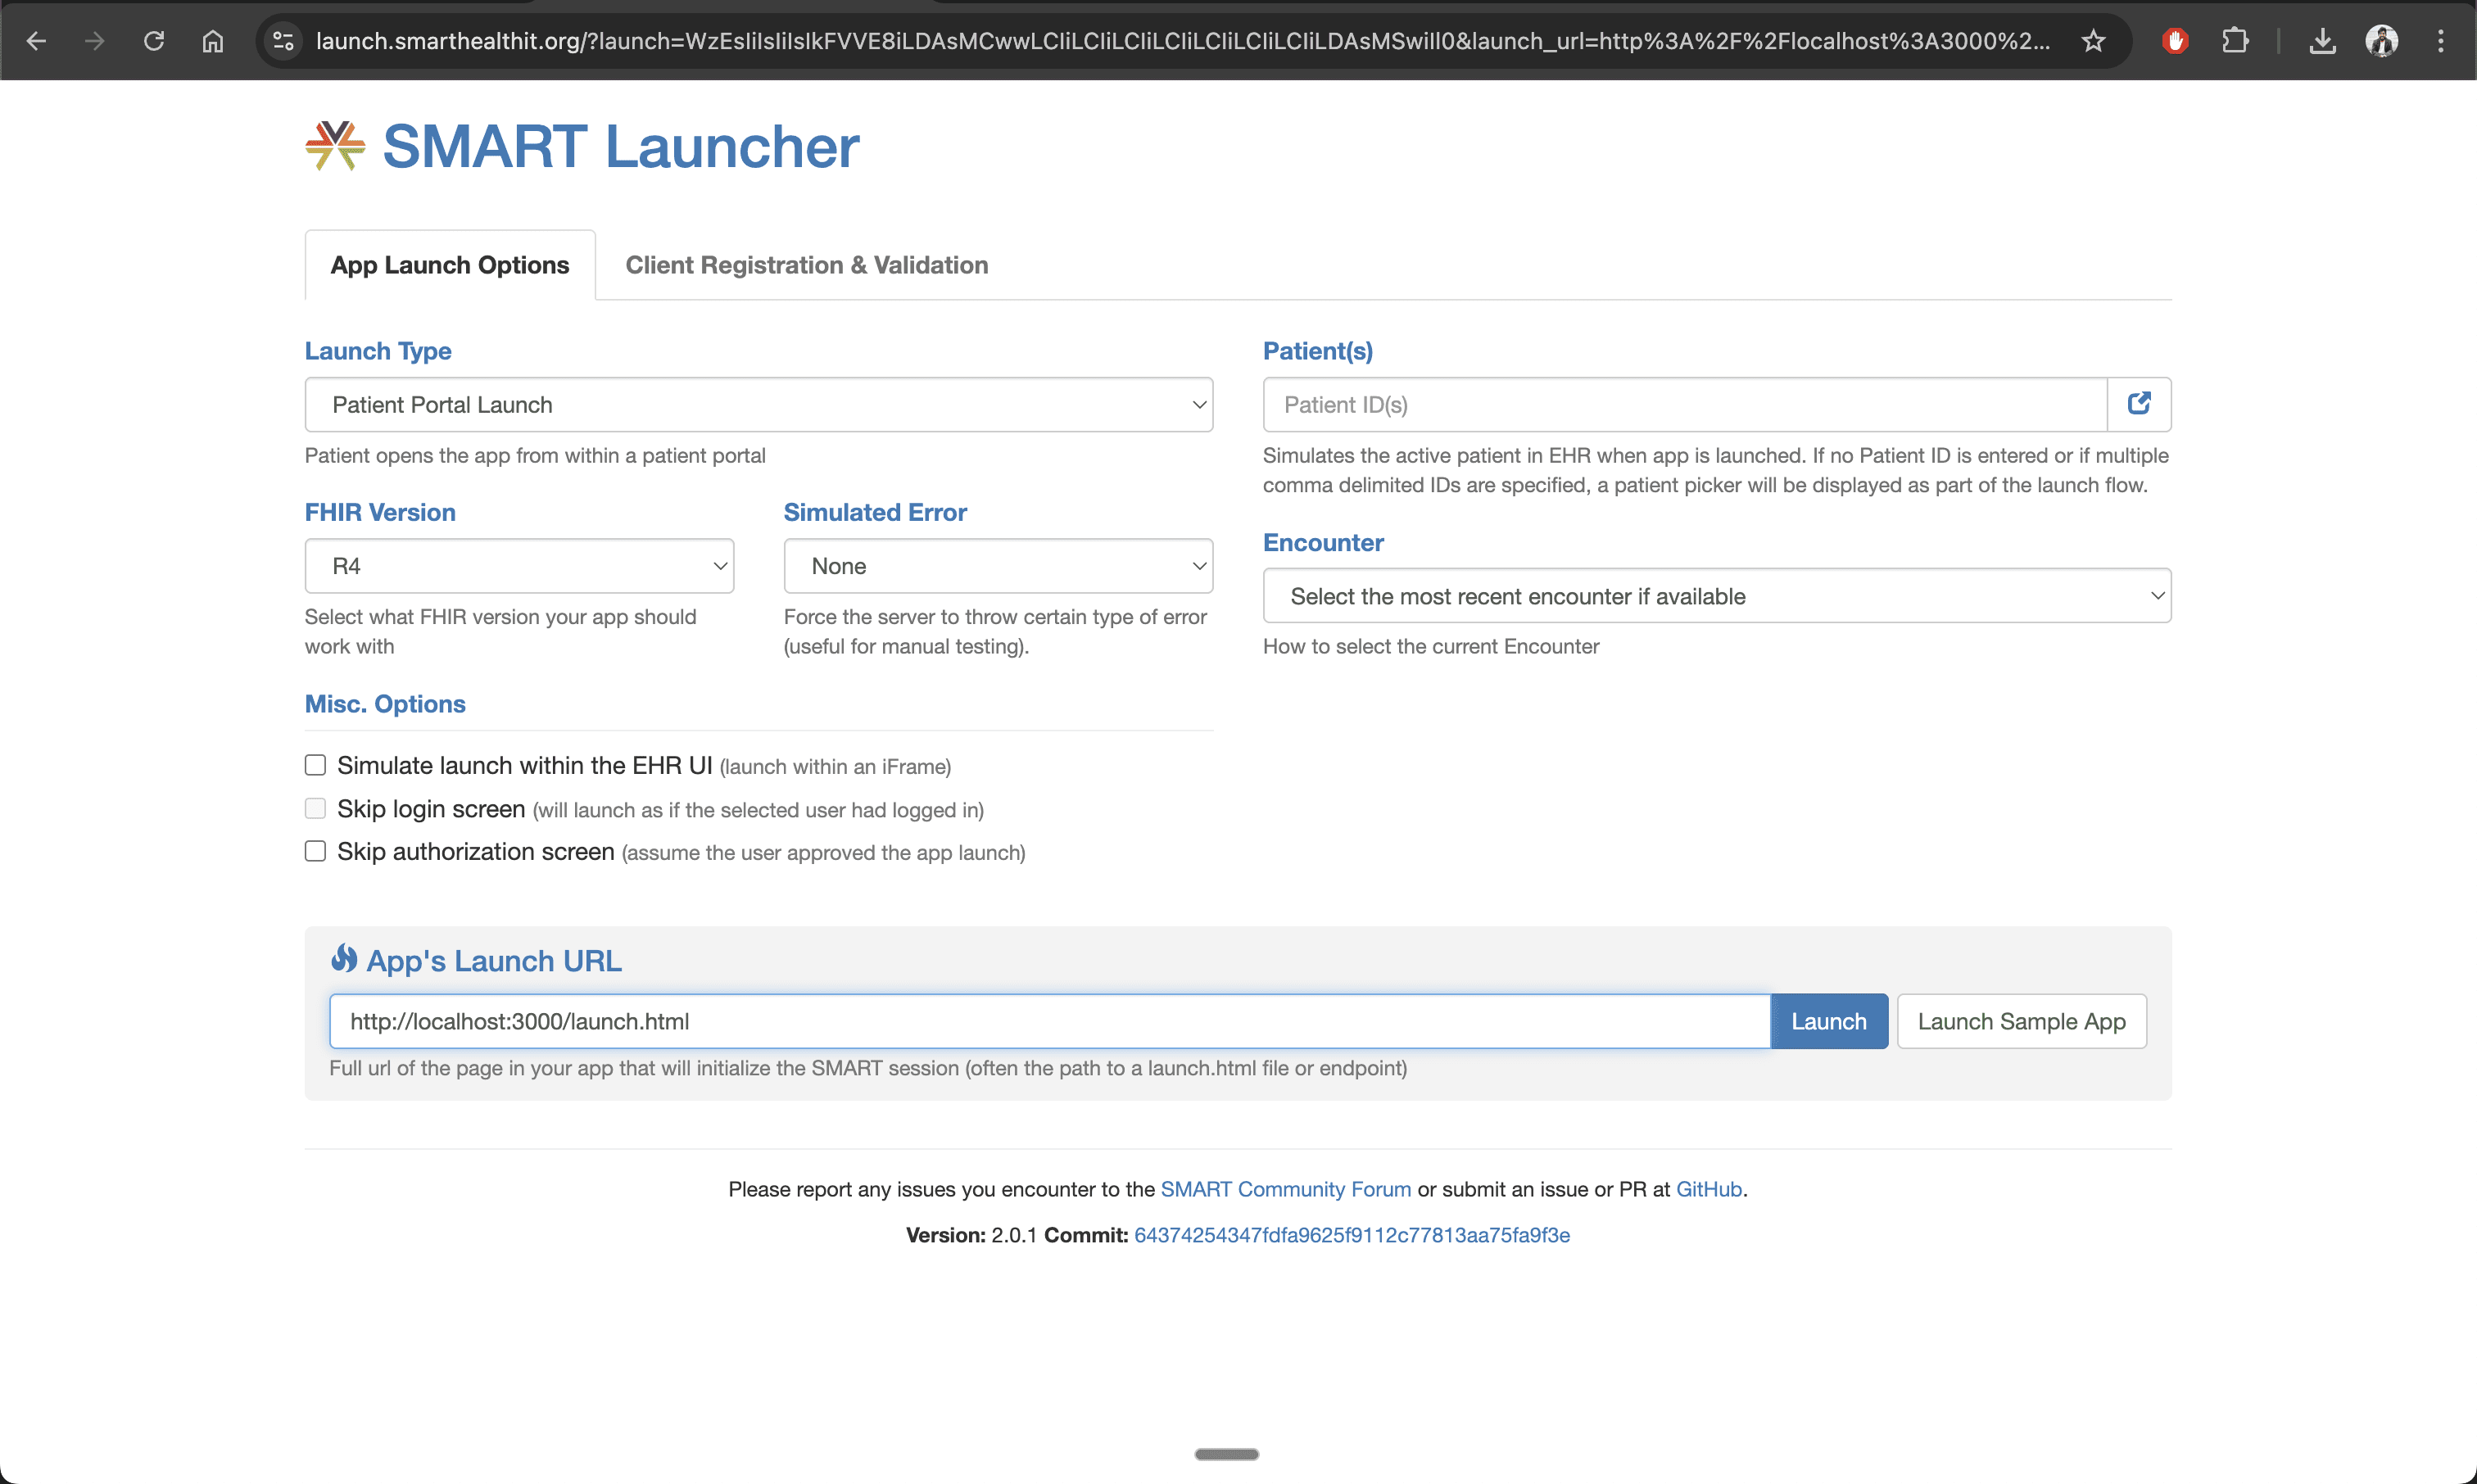The image size is (2477, 1484).
Task: View site information via the URL padlock icon
Action: coord(283,41)
